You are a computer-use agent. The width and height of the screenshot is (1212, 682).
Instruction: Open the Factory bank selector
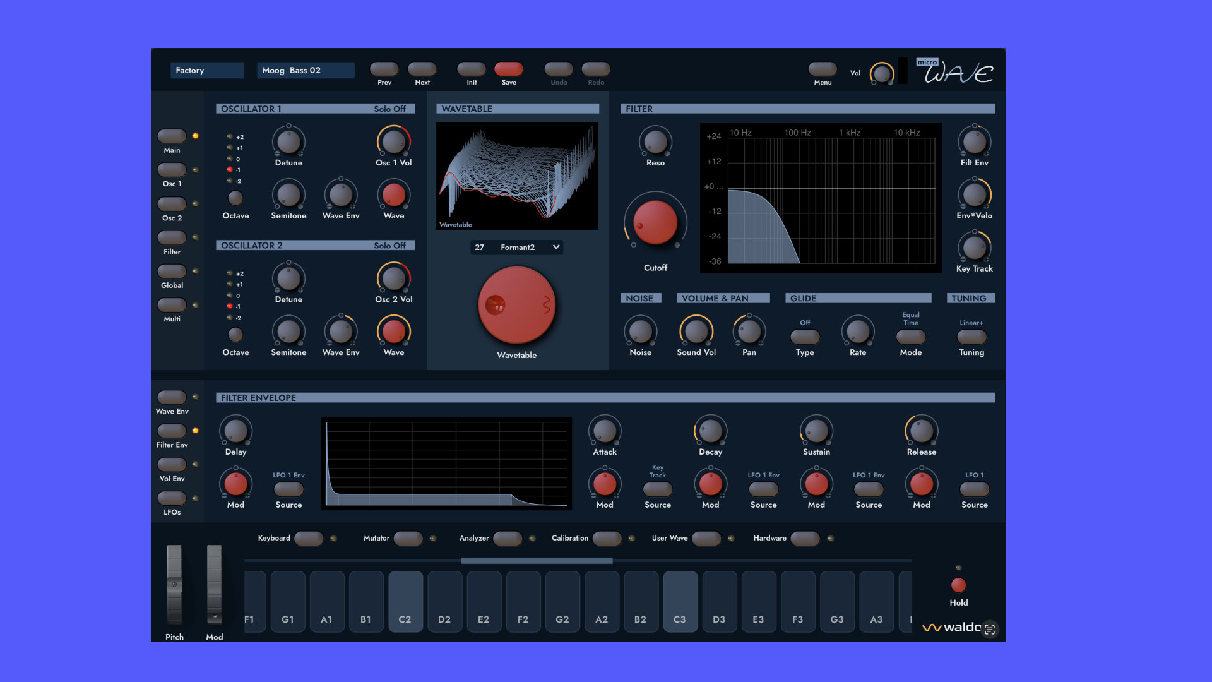[x=207, y=70]
